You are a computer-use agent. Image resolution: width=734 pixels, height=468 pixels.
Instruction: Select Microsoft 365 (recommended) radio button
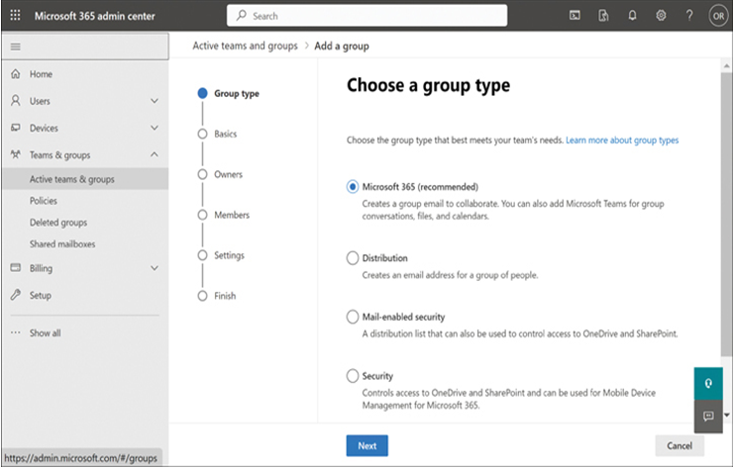coord(353,187)
